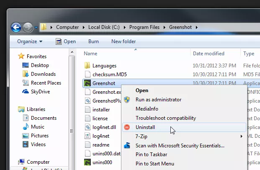The width and height of the screenshot is (260, 170).
Task: Open Desktop in Favorites
Action: point(40,65)
